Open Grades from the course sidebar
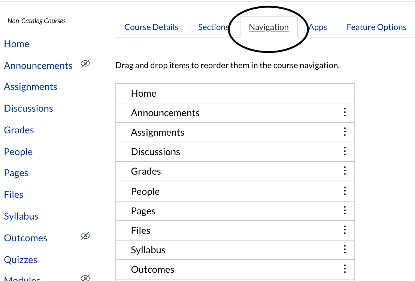This screenshot has width=415, height=281. click(x=19, y=130)
